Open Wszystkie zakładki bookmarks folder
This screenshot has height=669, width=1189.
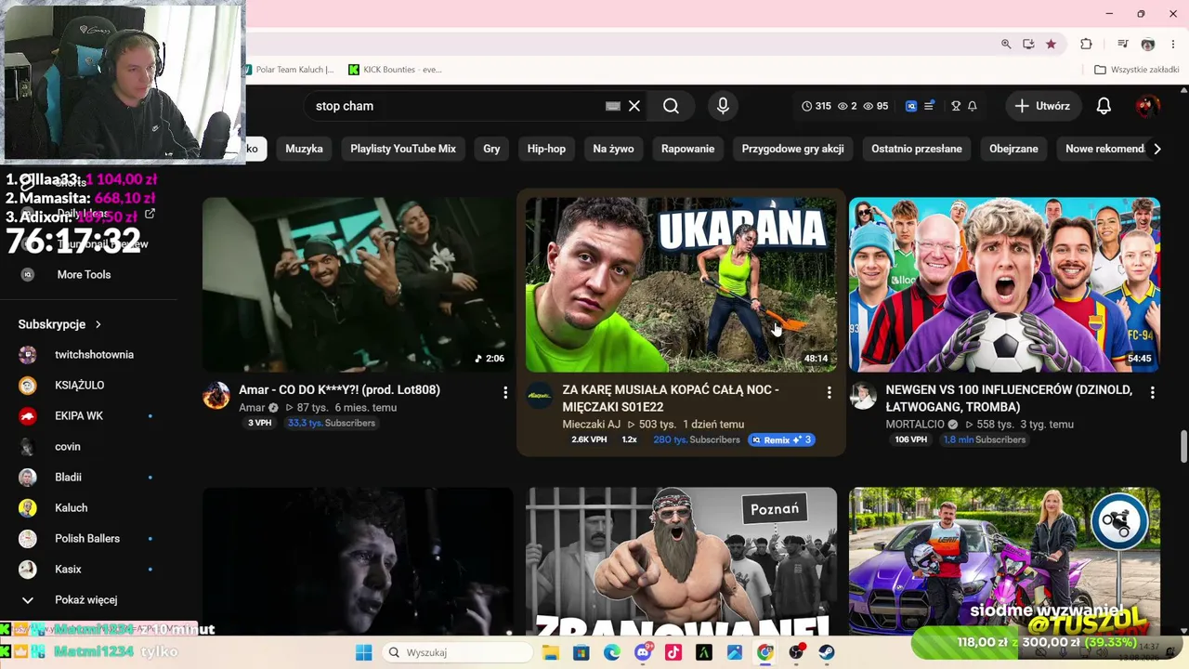[1136, 70]
